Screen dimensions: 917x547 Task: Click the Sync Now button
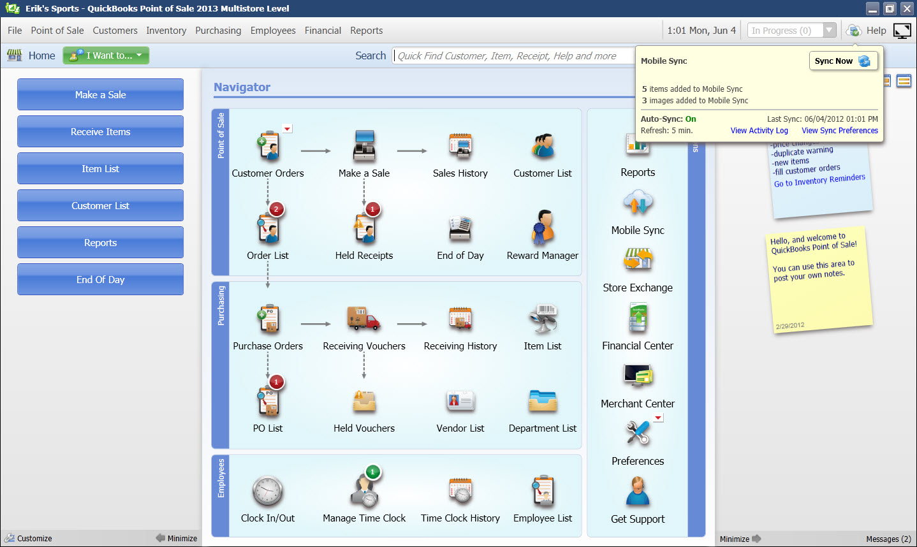tap(843, 61)
